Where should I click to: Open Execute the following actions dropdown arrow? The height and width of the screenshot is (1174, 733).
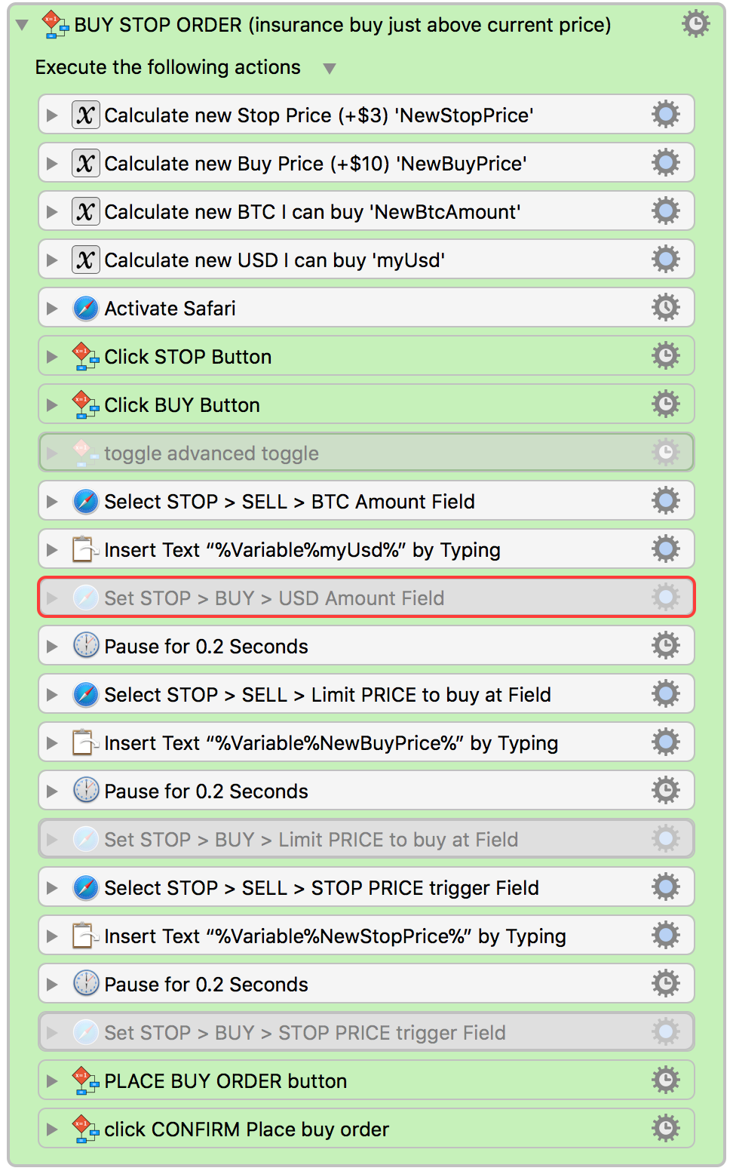pyautogui.click(x=330, y=69)
